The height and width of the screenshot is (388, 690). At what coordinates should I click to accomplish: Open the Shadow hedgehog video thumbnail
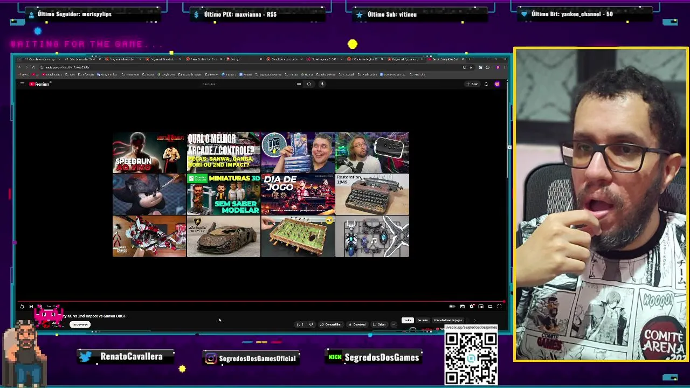pyautogui.click(x=149, y=195)
